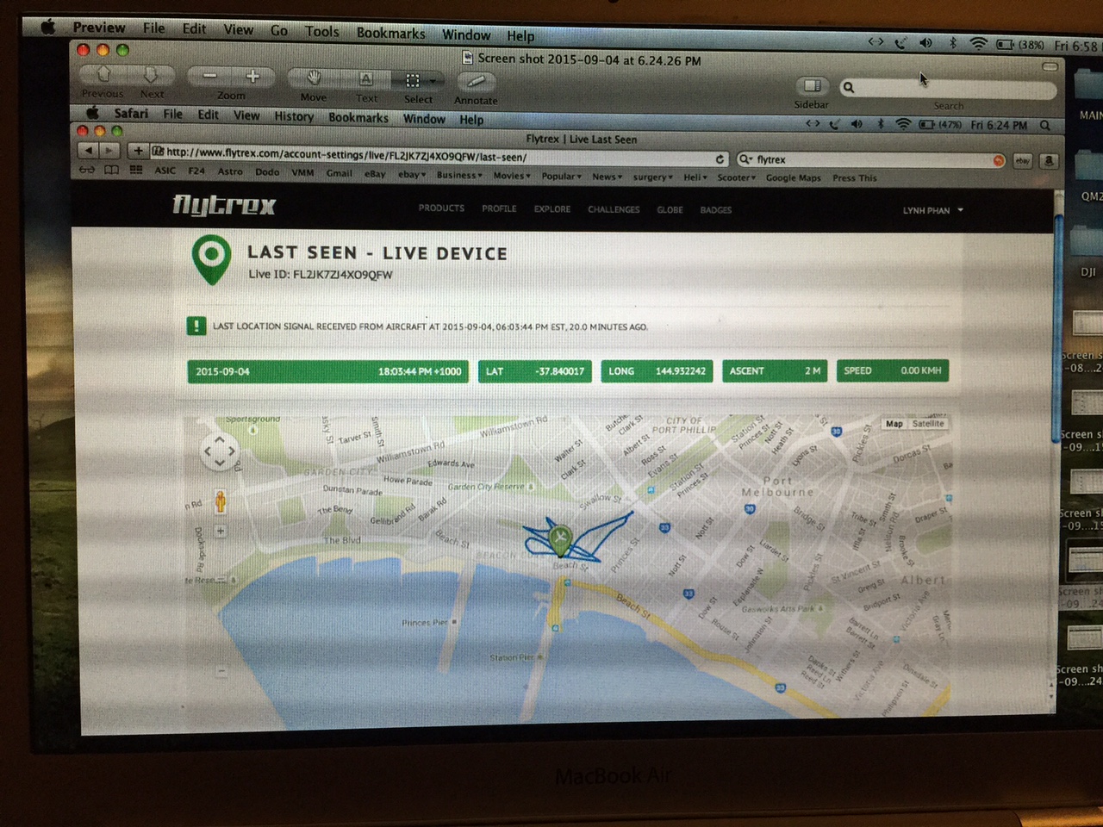This screenshot has width=1103, height=827.
Task: Click the Wi-Fi icon in top menu bar
Action: (978, 43)
